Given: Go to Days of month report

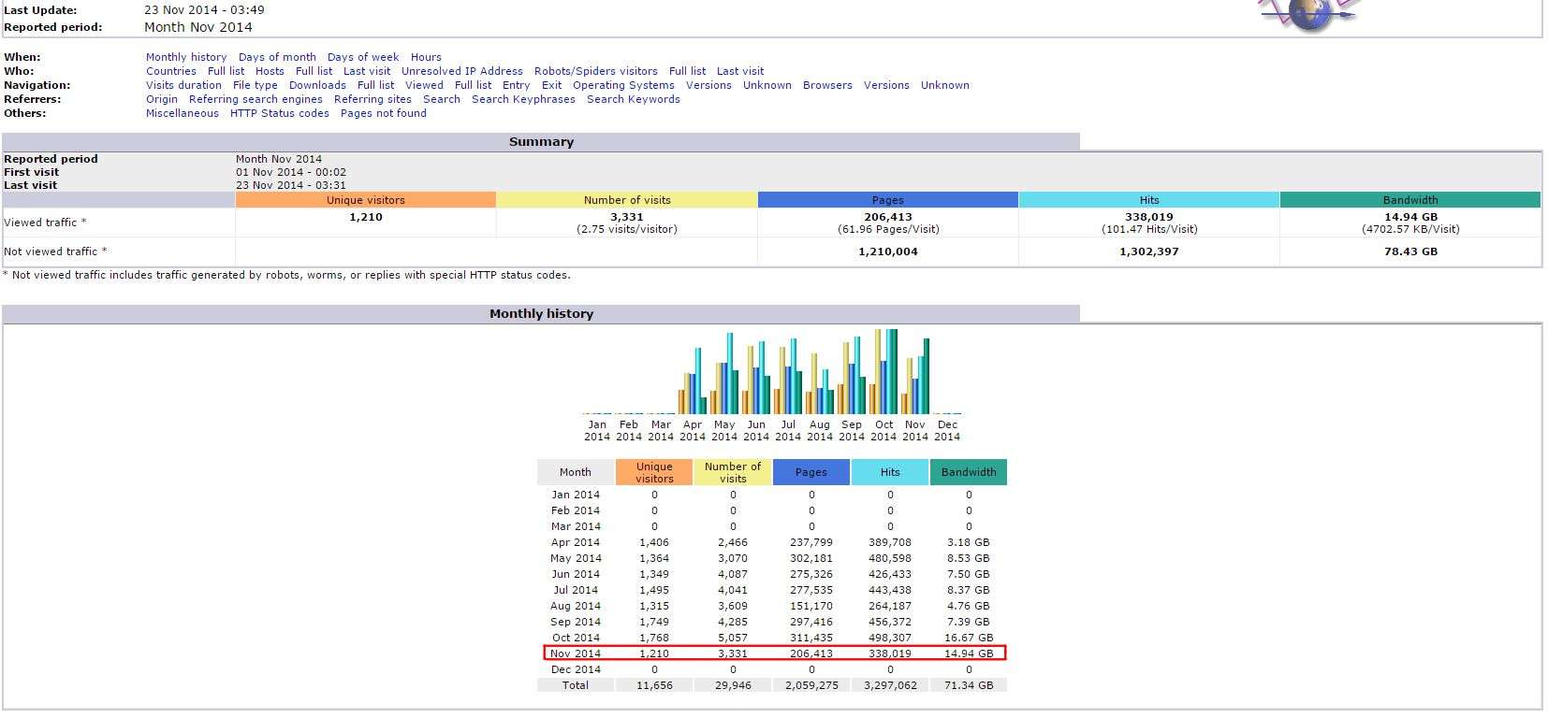Looking at the screenshot, I should pyautogui.click(x=277, y=57).
